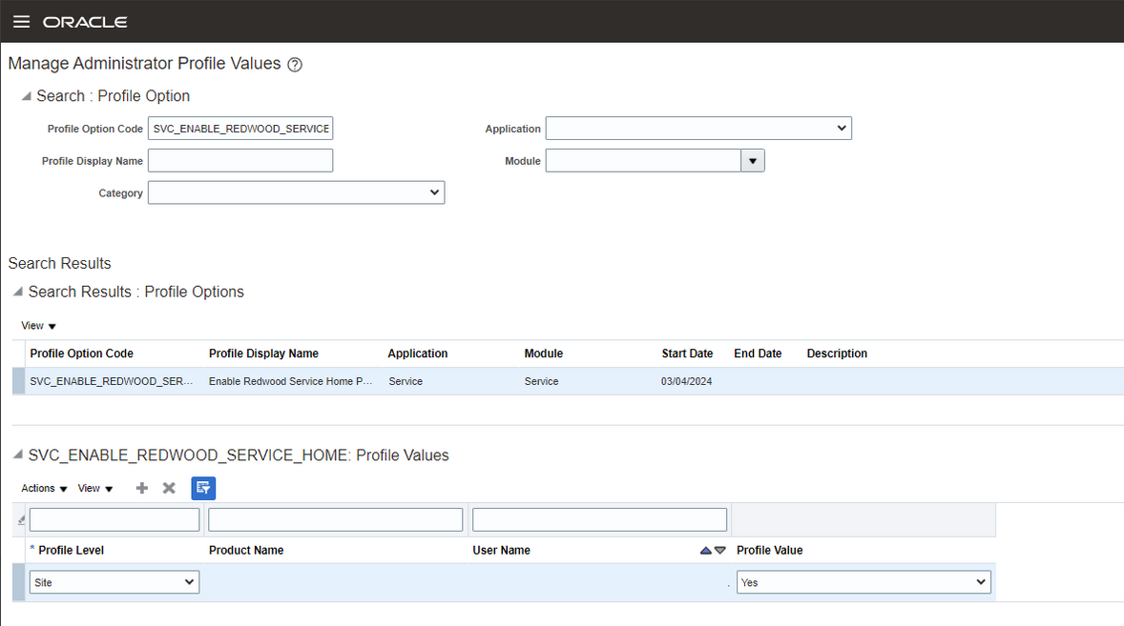
Task: Open the hamburger navigation menu
Action: pos(22,22)
